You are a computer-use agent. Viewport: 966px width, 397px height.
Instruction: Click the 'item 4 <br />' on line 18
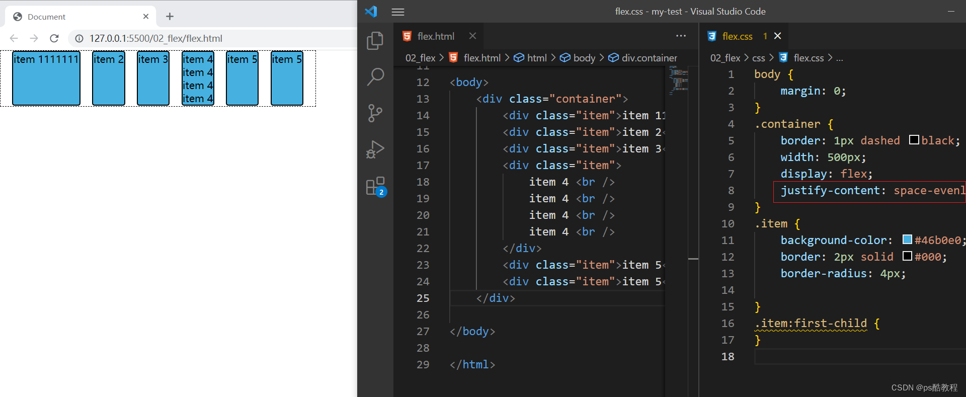(572, 182)
